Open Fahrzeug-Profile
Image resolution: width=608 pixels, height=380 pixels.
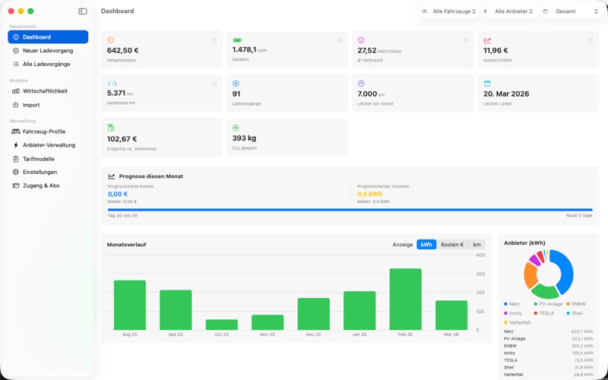48,131
